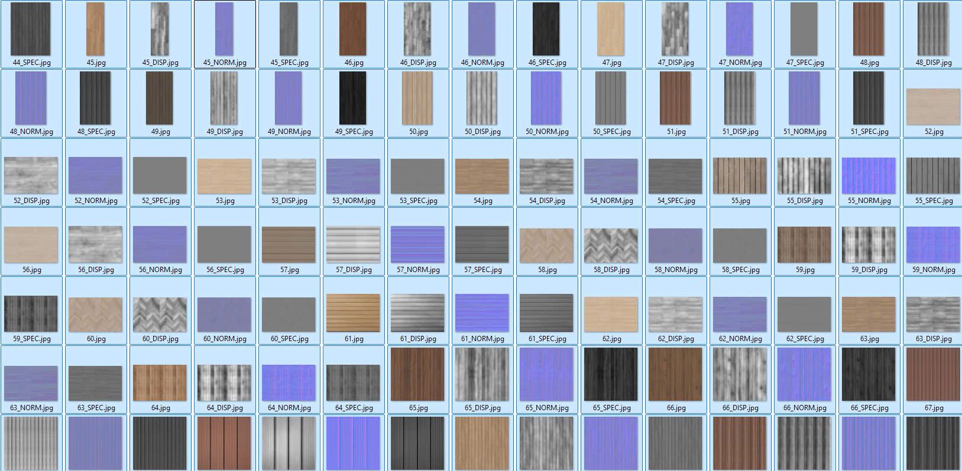Select the 45_SPEC.jpg thumbnail
The height and width of the screenshot is (471, 962).
click(x=289, y=29)
